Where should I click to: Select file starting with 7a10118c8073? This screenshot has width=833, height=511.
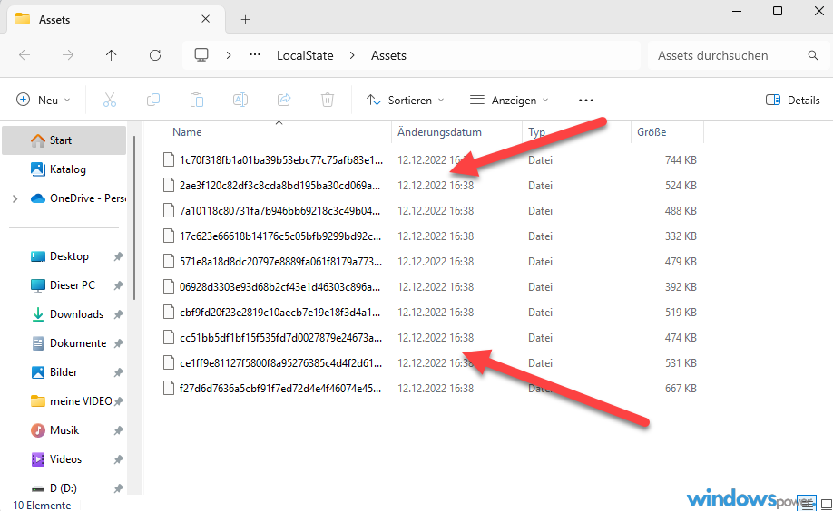click(x=280, y=211)
